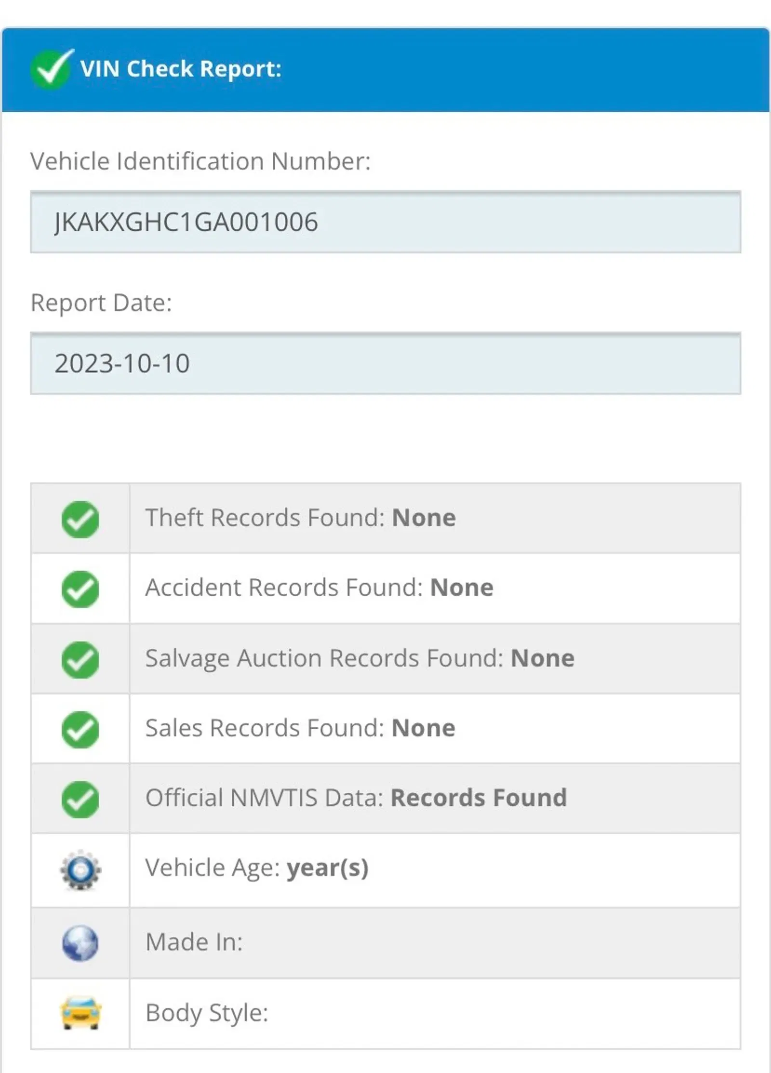Click the Sales Records Found: None text

point(300,728)
